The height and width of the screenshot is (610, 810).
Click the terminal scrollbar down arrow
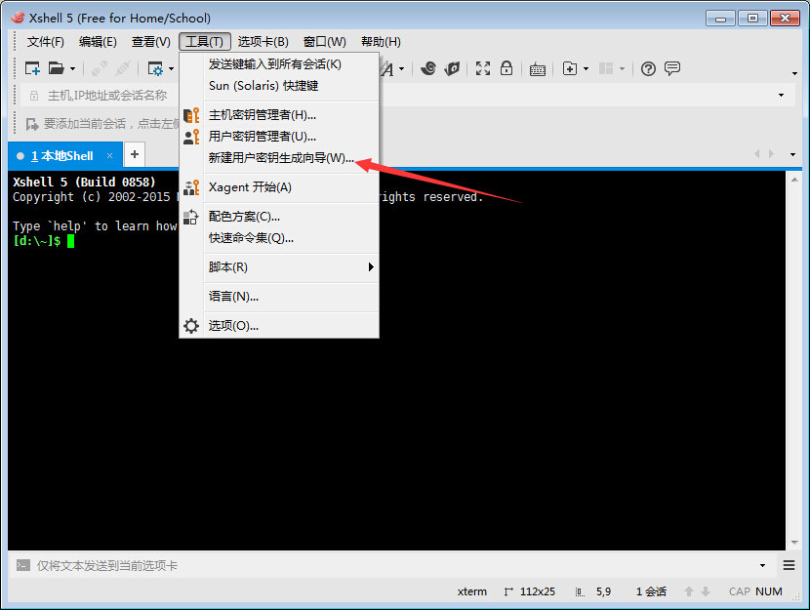tap(794, 543)
